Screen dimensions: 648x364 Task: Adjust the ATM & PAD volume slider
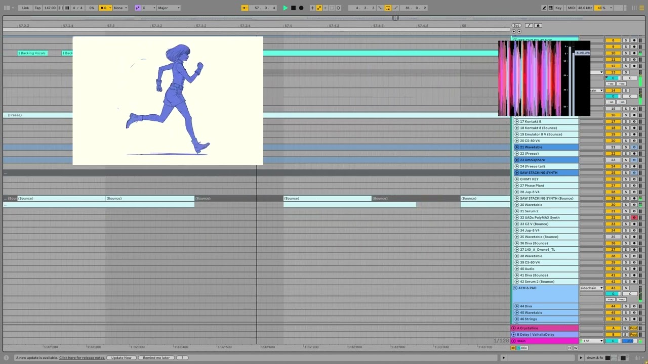[613, 294]
